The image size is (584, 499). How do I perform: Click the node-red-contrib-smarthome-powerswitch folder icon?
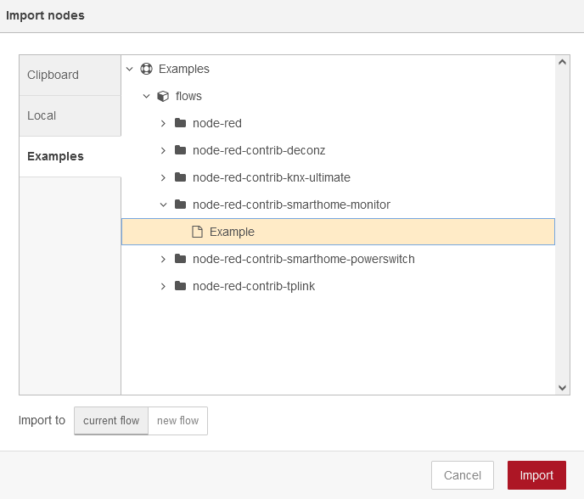click(x=180, y=259)
